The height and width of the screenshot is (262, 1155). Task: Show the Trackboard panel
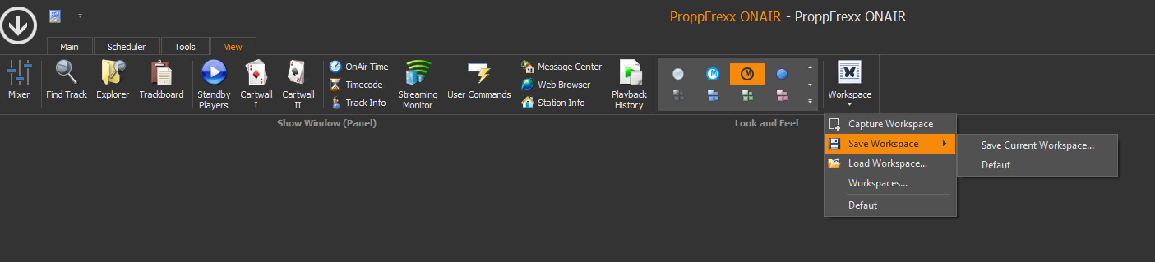(x=162, y=80)
